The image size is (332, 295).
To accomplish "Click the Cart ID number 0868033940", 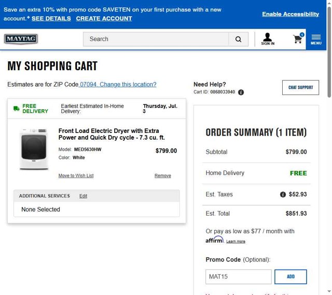I will (223, 92).
